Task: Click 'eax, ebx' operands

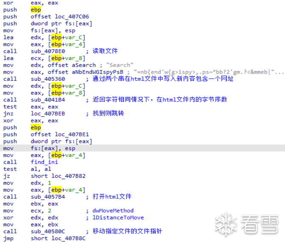Action: [44, 224]
